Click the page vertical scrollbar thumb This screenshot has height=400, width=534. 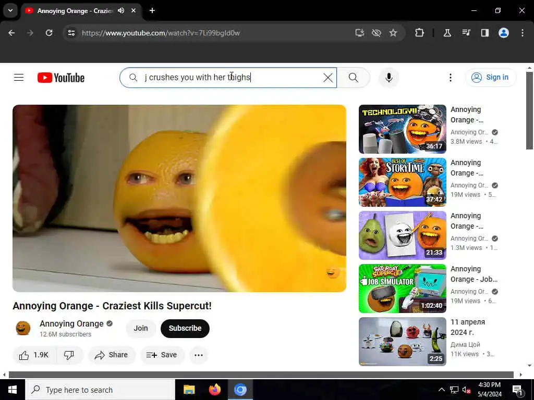[529, 110]
